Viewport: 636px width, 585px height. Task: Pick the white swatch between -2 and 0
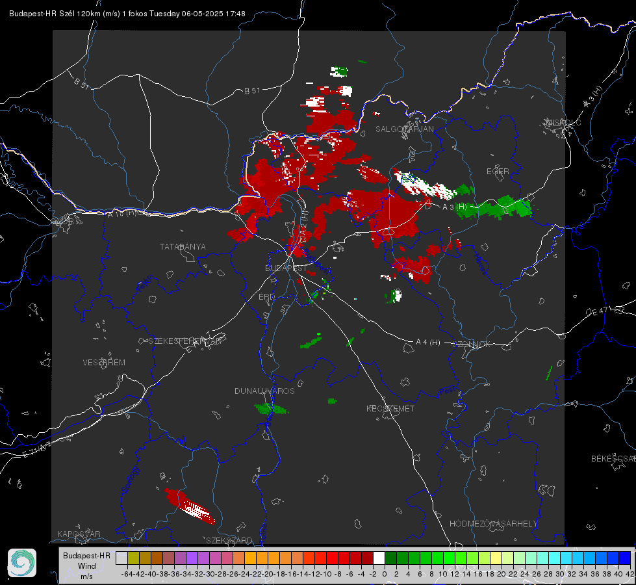(x=379, y=558)
